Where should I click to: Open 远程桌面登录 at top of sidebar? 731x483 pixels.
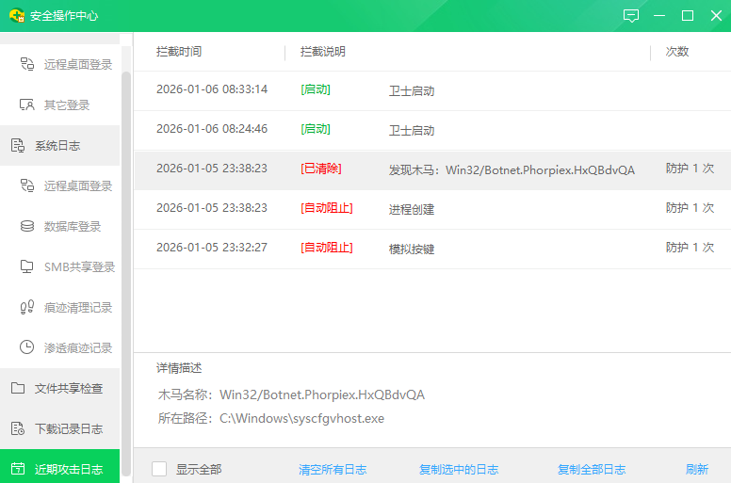pos(77,65)
